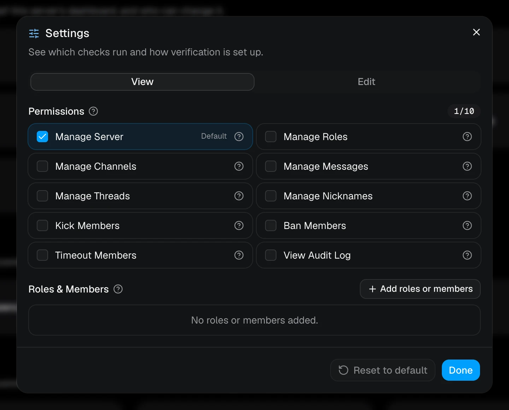Screen dimensions: 509x410
Task: Confirm with the Done button
Action: point(461,370)
